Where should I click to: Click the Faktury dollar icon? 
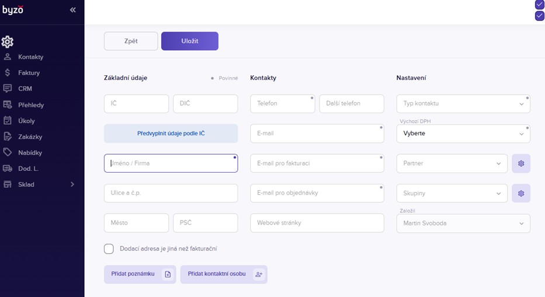pos(7,73)
